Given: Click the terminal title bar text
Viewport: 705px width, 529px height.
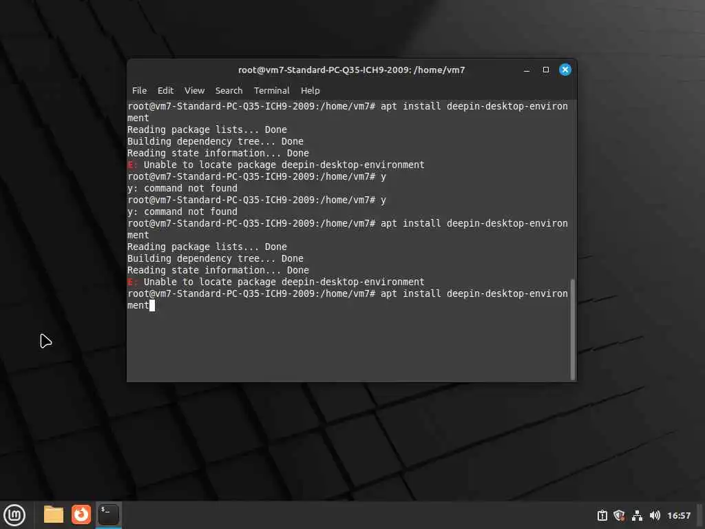Looking at the screenshot, I should point(351,70).
